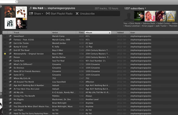Image resolution: width=178 pixels, height=115 pixels.
Task: Share Where My Girls At icon
Action: tap(10, 78)
